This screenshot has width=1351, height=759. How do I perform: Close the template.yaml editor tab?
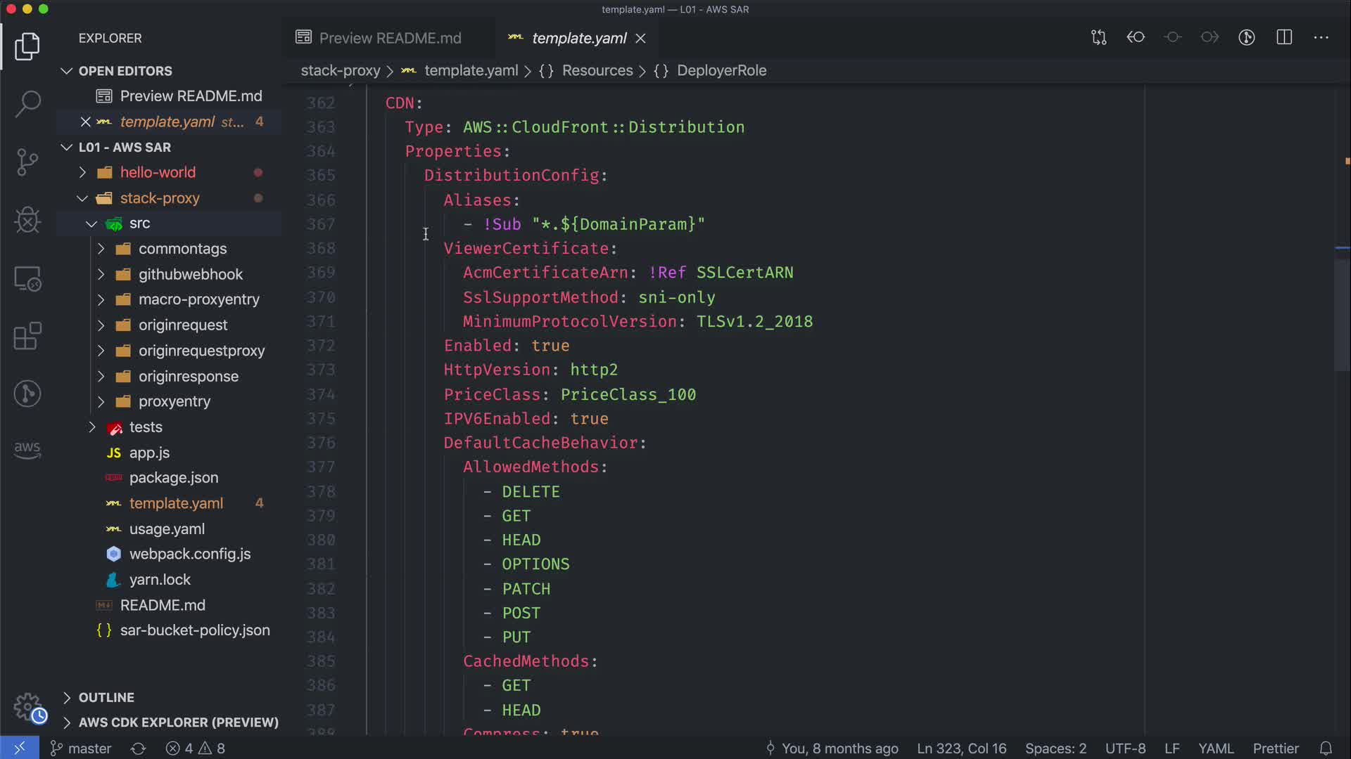[x=640, y=39]
